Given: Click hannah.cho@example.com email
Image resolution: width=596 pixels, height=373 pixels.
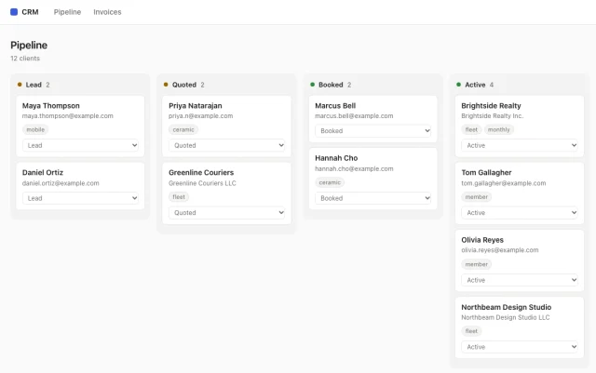Looking at the screenshot, I should (354, 168).
